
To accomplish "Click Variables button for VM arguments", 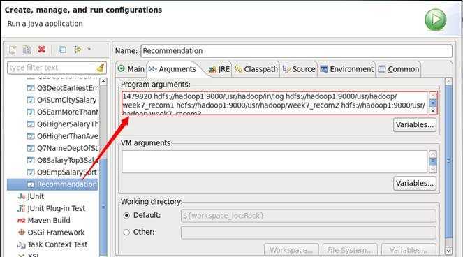I will [415, 183].
